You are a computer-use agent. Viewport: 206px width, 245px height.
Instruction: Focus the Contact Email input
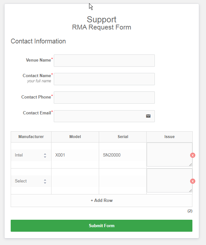point(104,116)
